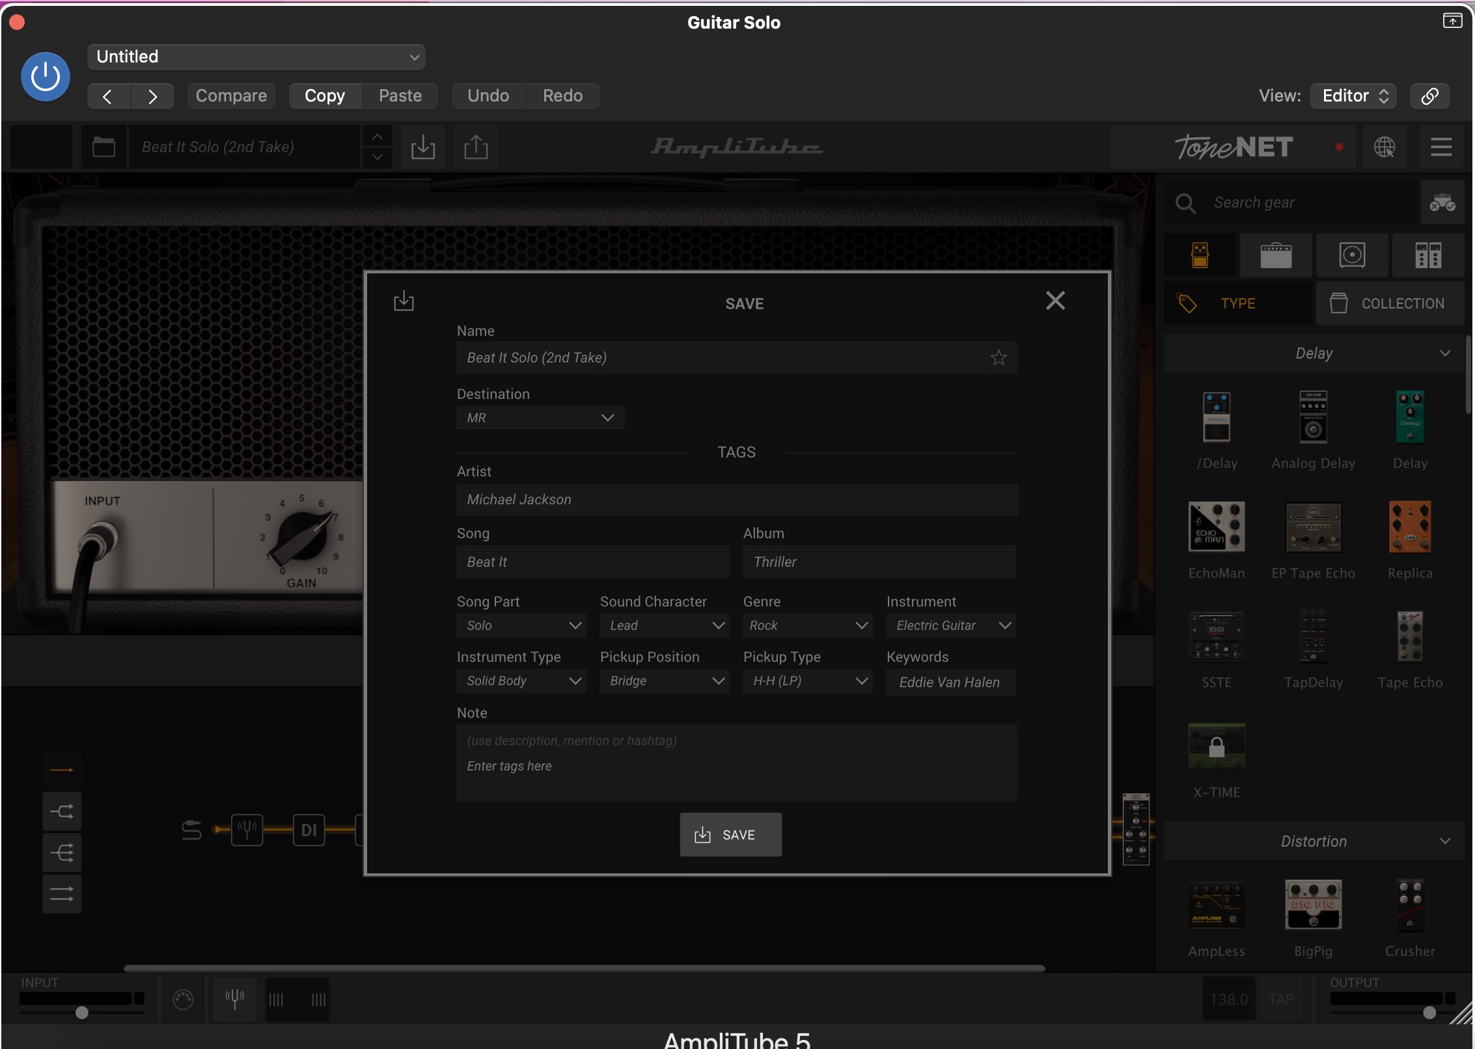Click the Paste button
Image resolution: width=1475 pixels, height=1049 pixels.
click(400, 96)
